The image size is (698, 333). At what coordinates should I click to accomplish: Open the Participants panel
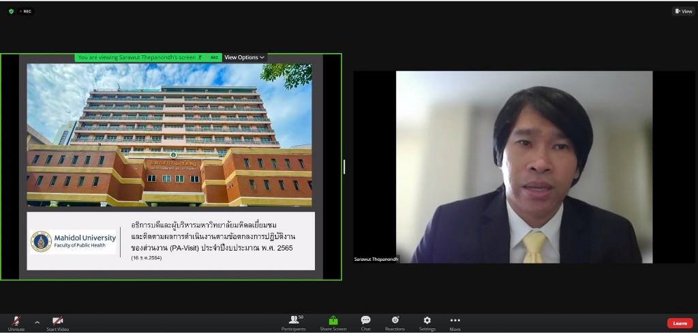point(293,322)
